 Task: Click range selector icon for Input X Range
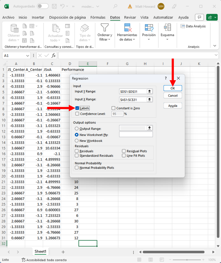[x=150, y=99]
